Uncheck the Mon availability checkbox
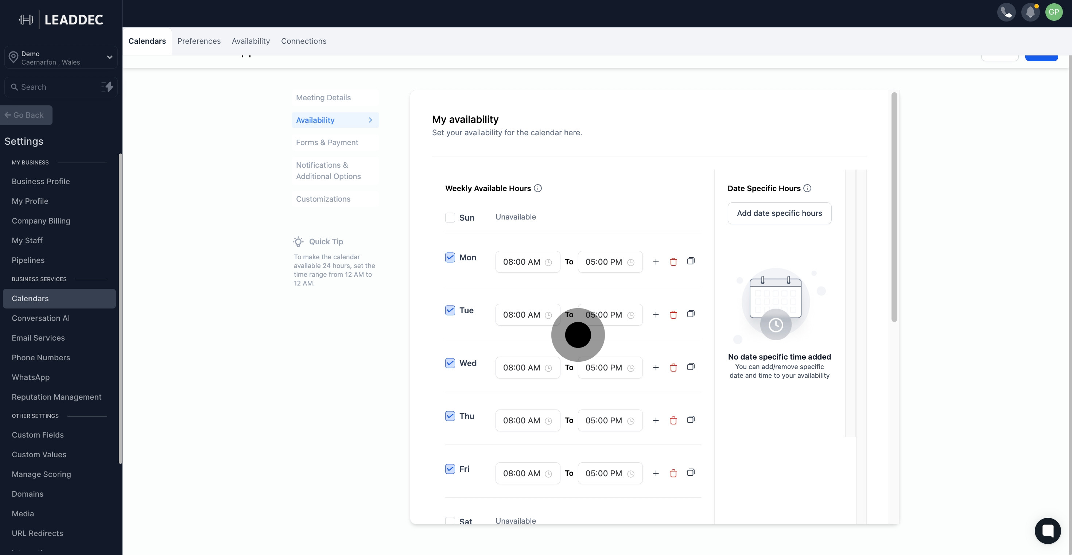 tap(450, 257)
